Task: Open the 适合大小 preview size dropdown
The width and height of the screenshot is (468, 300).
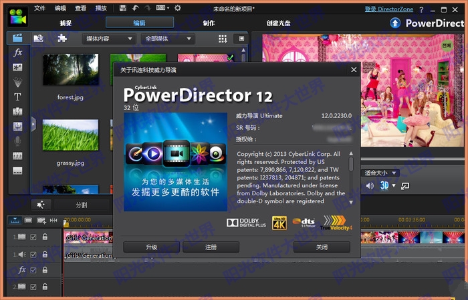Action: click(x=380, y=173)
